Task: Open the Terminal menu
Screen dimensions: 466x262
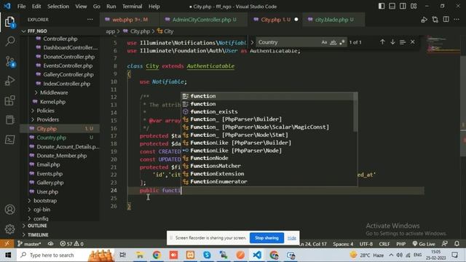Action: pyautogui.click(x=132, y=7)
